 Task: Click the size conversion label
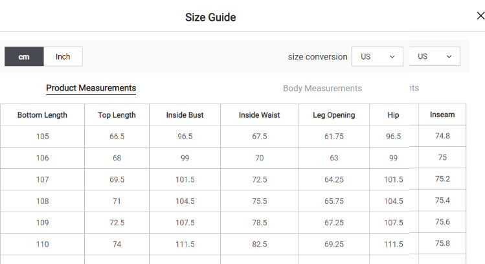[317, 57]
